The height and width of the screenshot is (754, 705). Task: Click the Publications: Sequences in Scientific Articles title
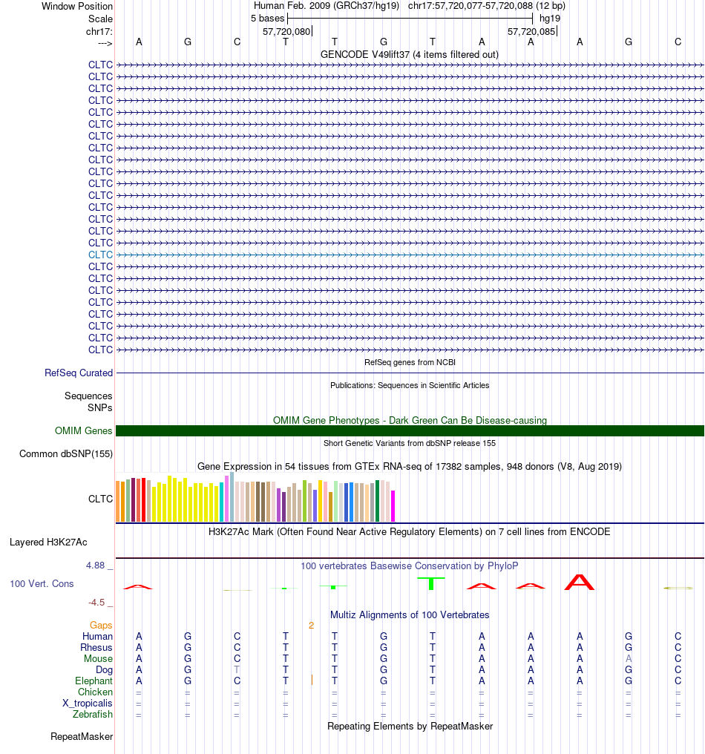point(410,385)
